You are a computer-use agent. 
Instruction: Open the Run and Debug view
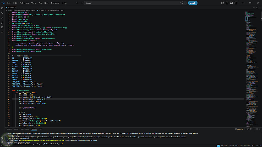pos(2,22)
